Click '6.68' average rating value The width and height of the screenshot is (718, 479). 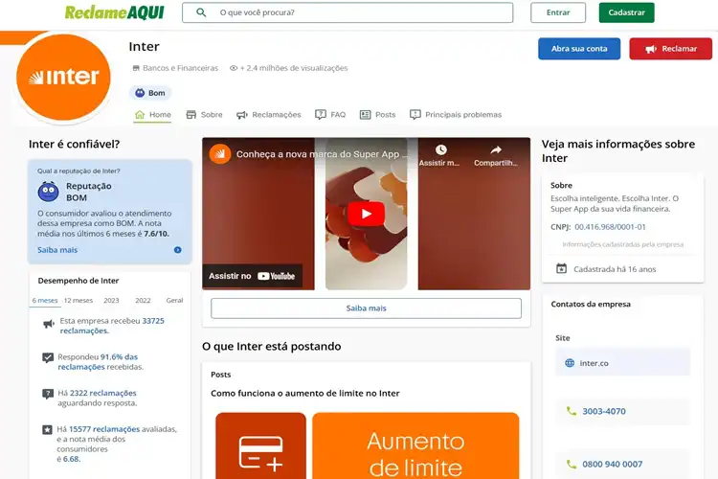(71, 459)
